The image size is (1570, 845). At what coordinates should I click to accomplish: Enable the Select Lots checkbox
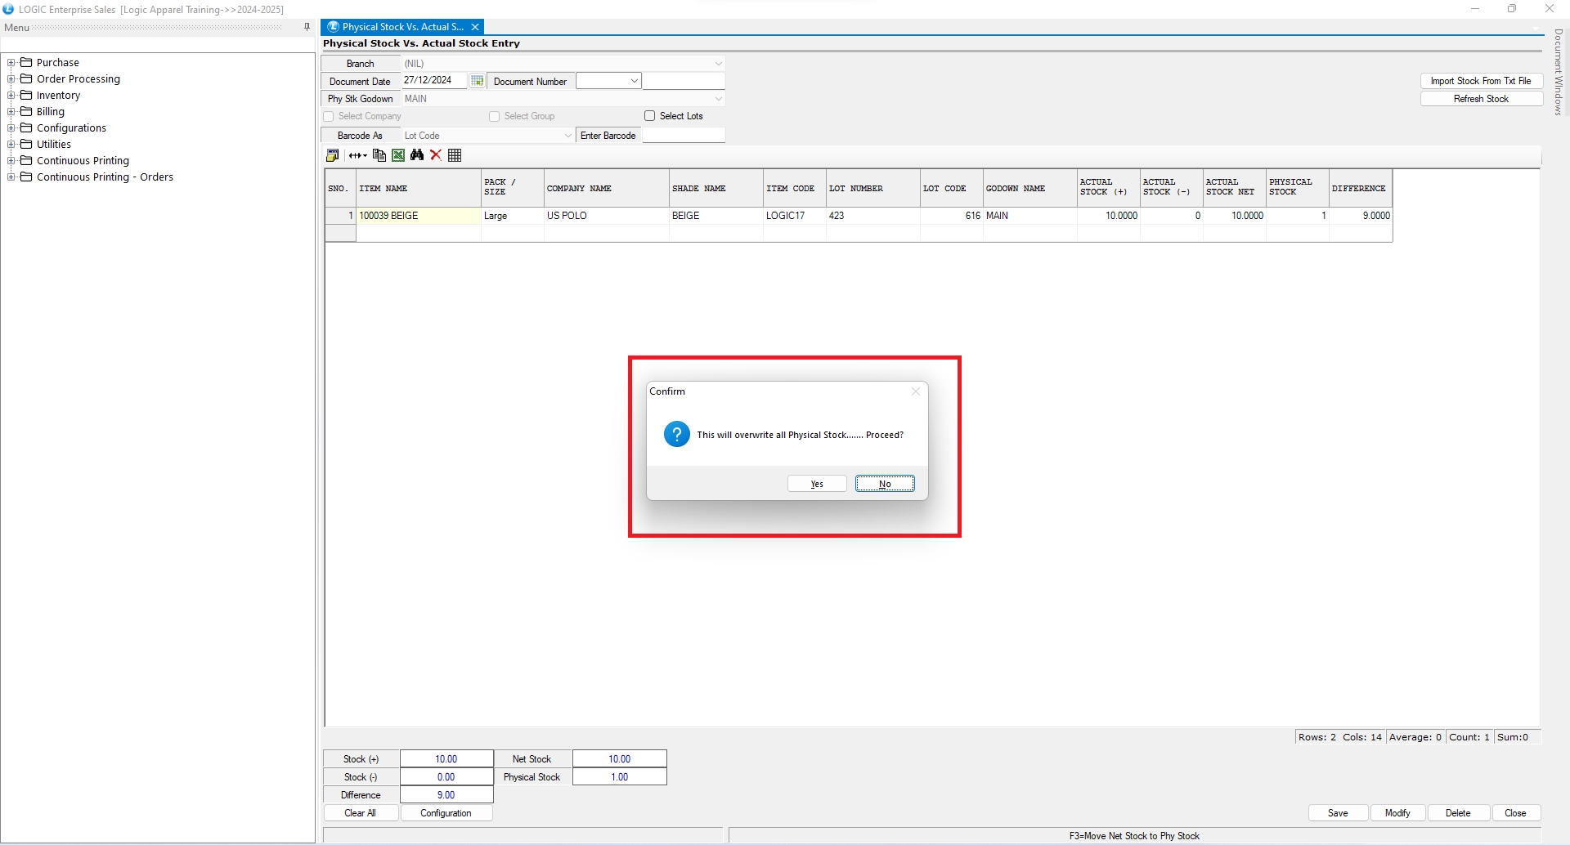pyautogui.click(x=650, y=116)
